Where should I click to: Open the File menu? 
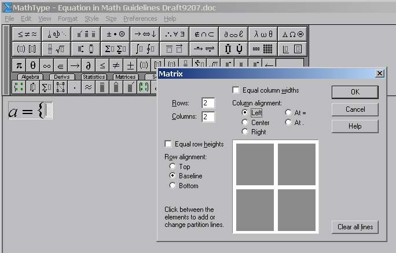click(x=9, y=19)
